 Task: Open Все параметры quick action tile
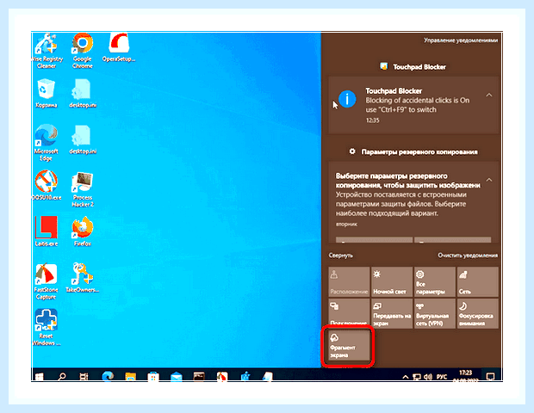point(435,282)
